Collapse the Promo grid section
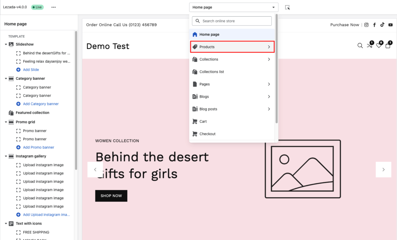 click(6, 122)
